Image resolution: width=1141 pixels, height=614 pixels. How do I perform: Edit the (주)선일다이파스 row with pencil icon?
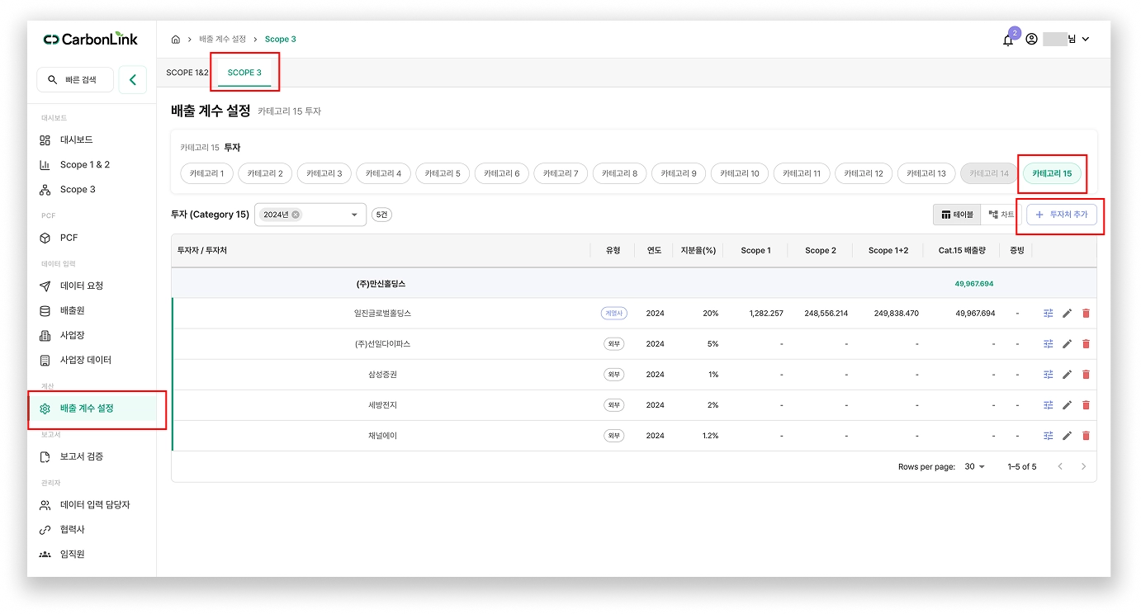[x=1067, y=344]
